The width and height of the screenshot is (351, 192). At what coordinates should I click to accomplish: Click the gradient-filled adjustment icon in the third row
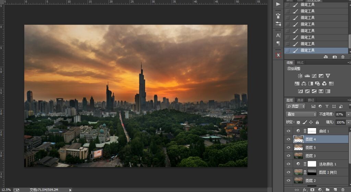[x=328, y=91]
